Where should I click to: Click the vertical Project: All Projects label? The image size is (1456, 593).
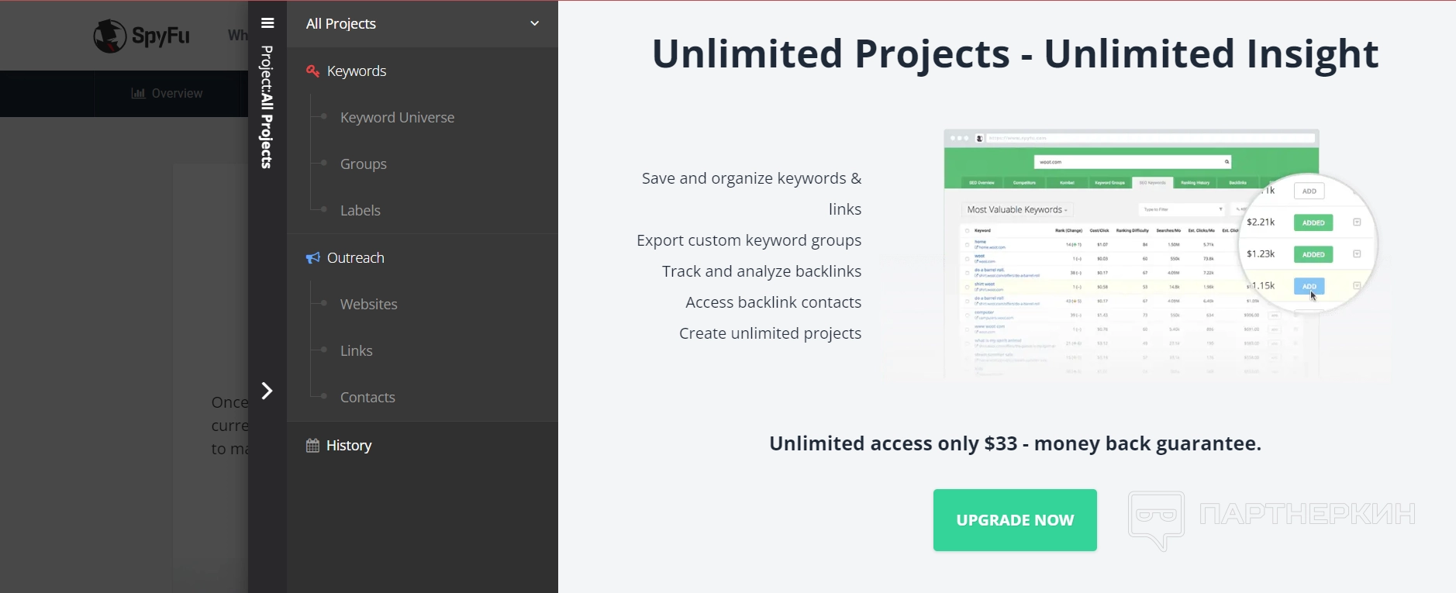point(267,107)
